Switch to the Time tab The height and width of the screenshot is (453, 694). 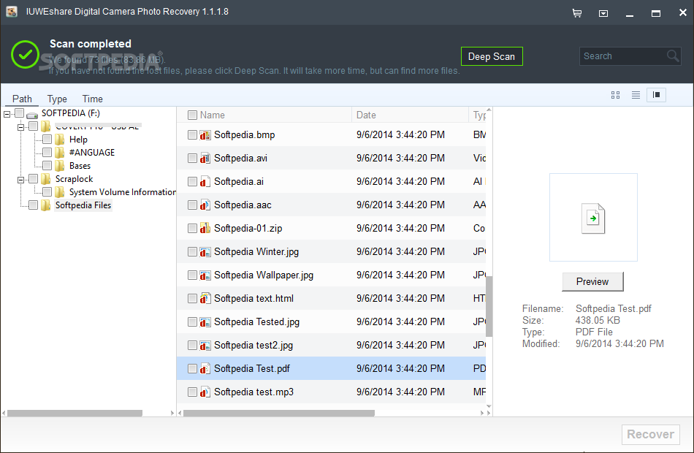[x=93, y=99]
